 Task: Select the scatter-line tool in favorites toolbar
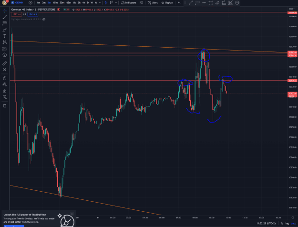(230, 3)
